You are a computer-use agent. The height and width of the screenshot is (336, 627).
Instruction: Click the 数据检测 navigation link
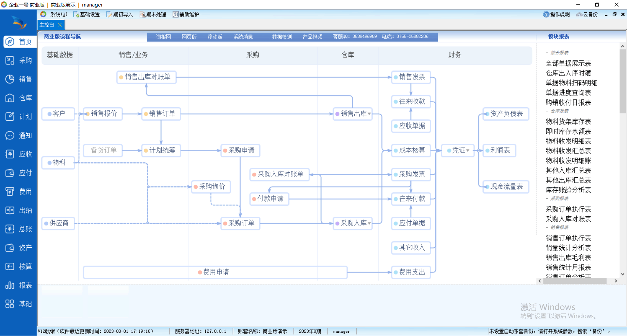point(281,37)
